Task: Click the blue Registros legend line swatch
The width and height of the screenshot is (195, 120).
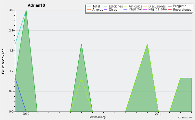Action: click(x=125, y=9)
